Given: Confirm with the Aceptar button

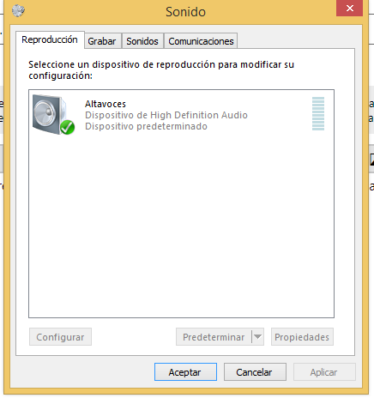Looking at the screenshot, I should (x=185, y=372).
